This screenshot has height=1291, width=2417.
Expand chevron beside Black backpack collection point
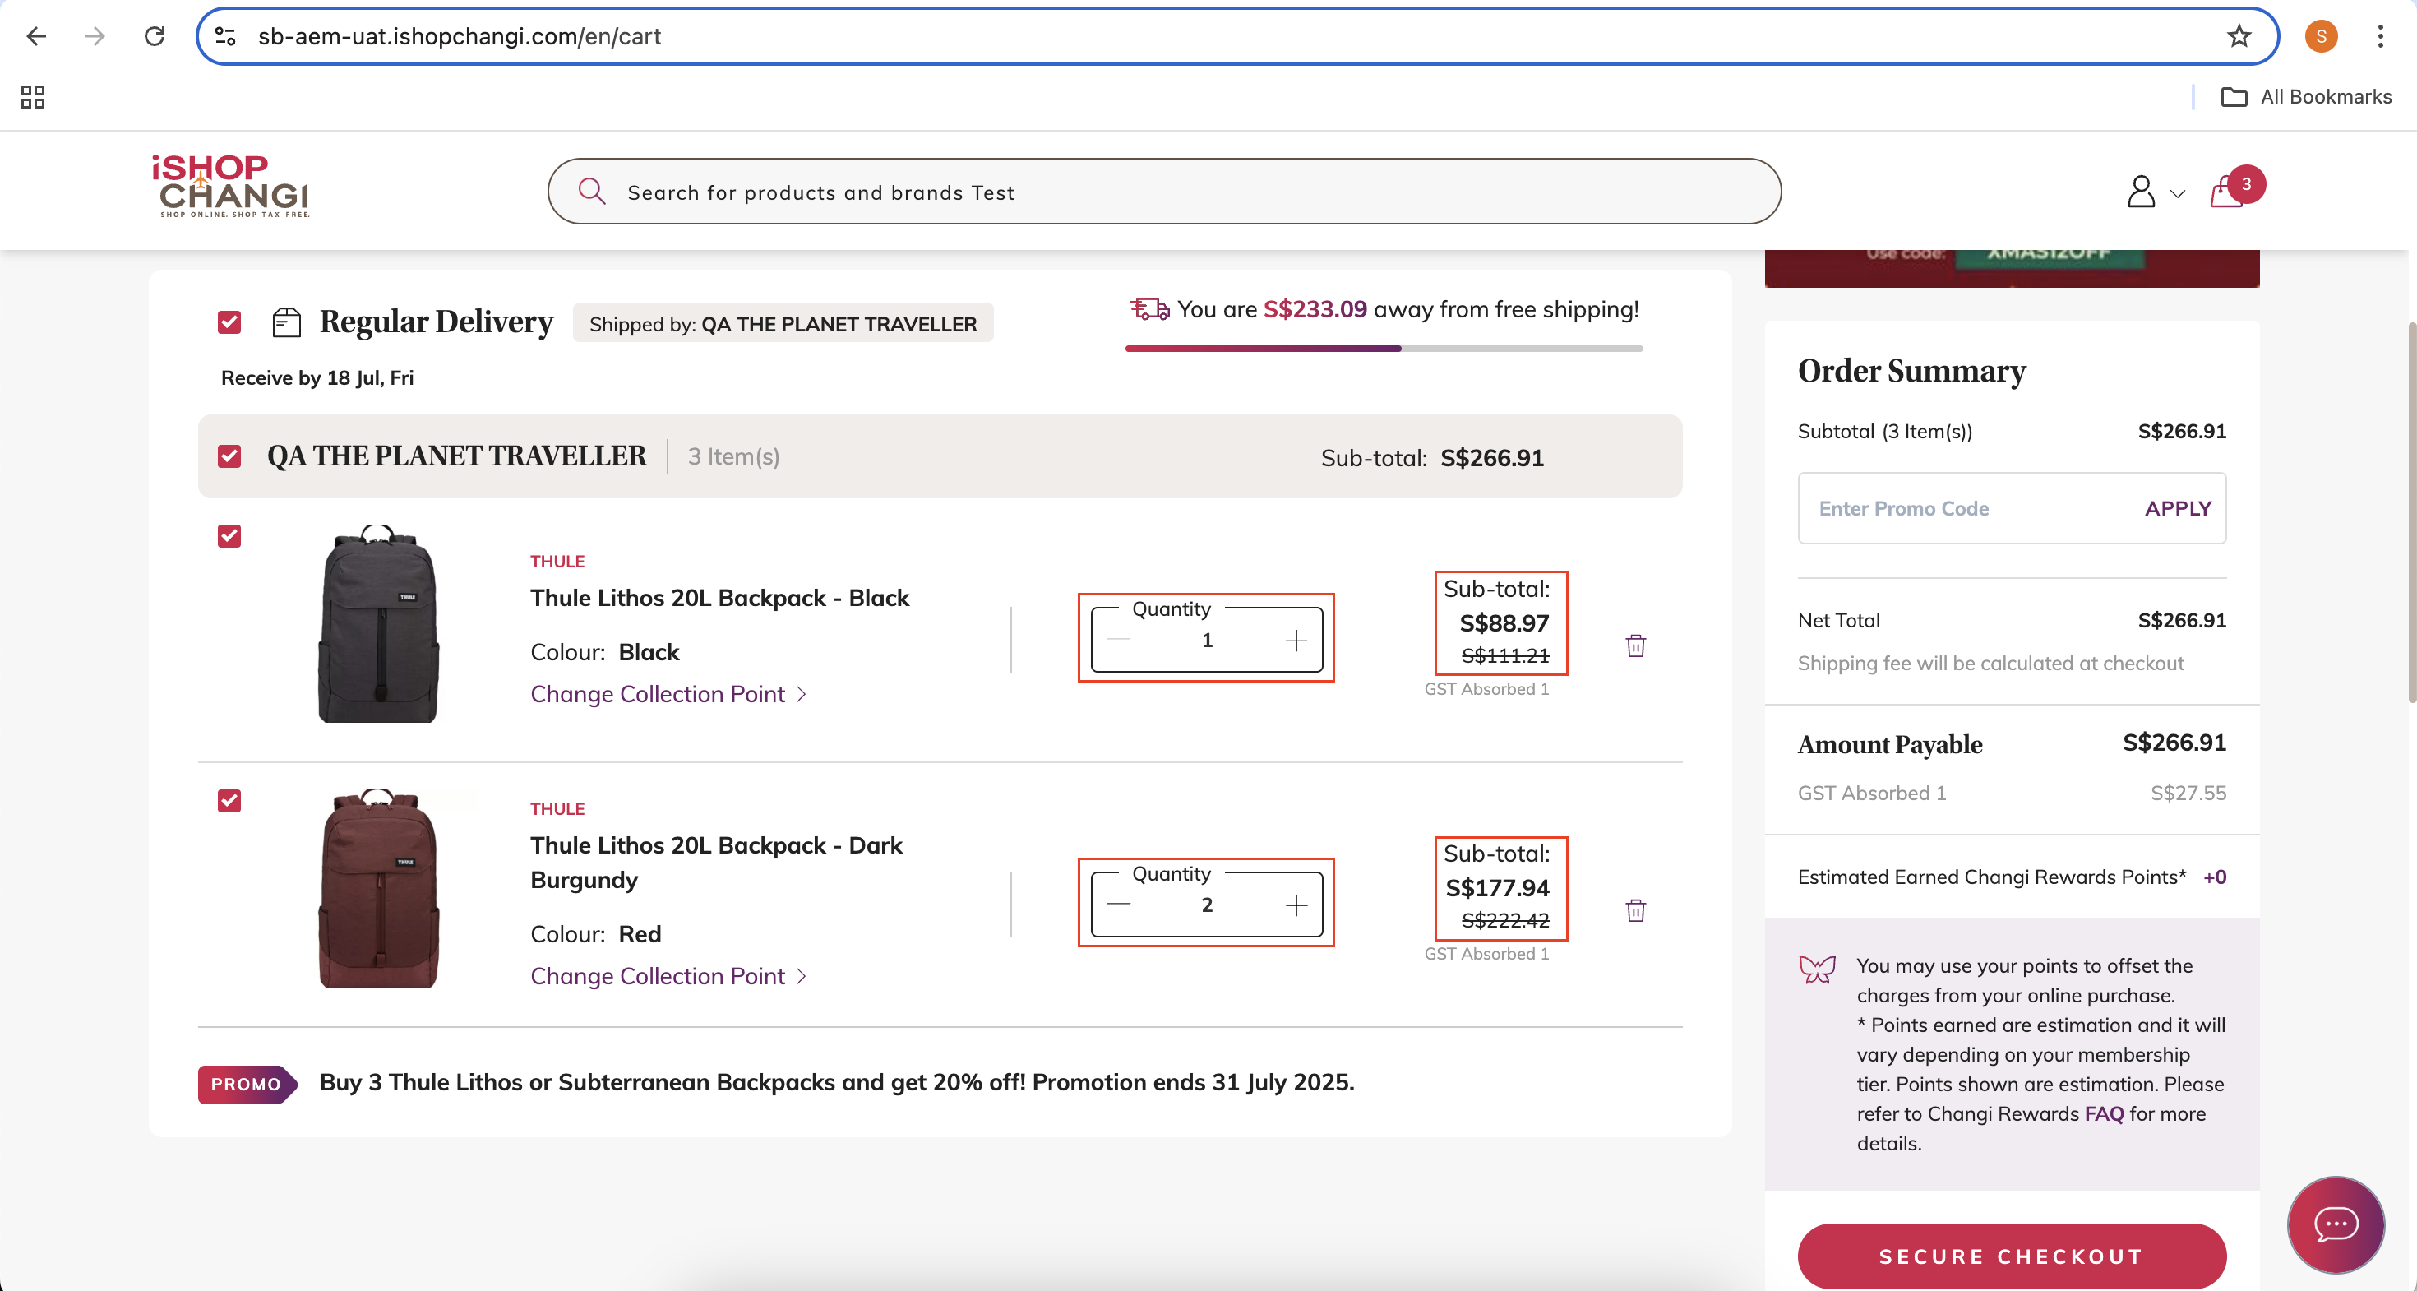(x=802, y=694)
